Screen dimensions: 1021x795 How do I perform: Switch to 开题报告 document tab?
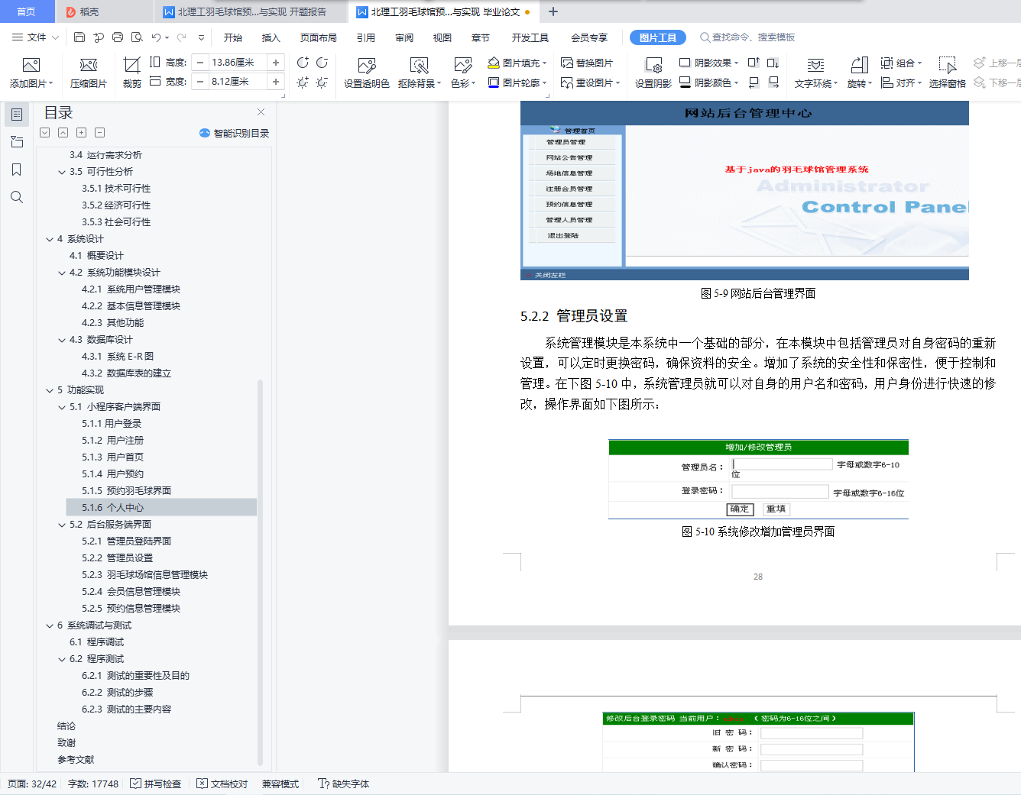click(x=251, y=11)
